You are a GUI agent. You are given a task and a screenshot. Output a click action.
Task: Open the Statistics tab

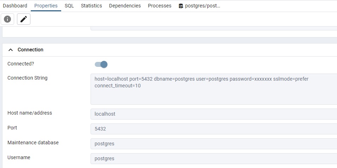(x=91, y=6)
